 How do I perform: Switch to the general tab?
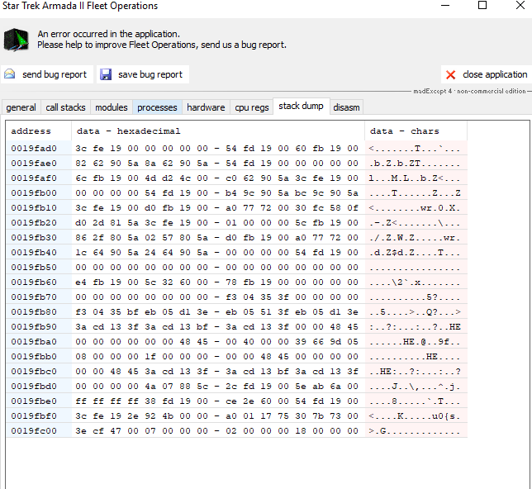(x=21, y=107)
